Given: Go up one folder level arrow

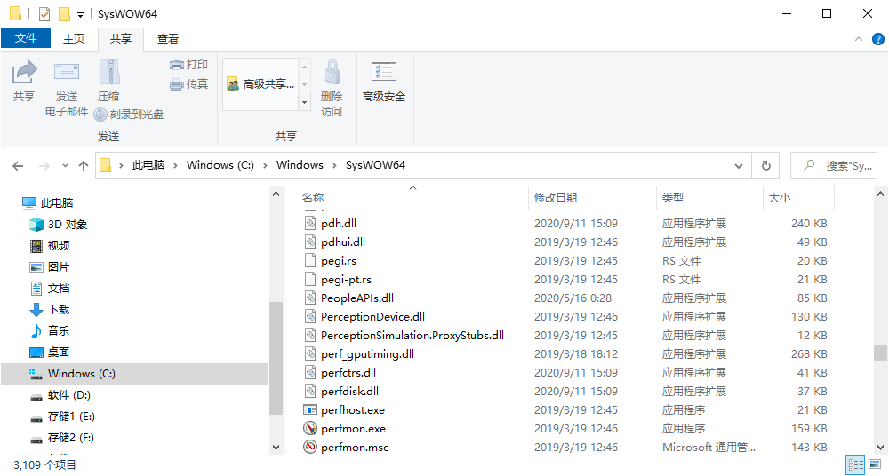Looking at the screenshot, I should 84,166.
